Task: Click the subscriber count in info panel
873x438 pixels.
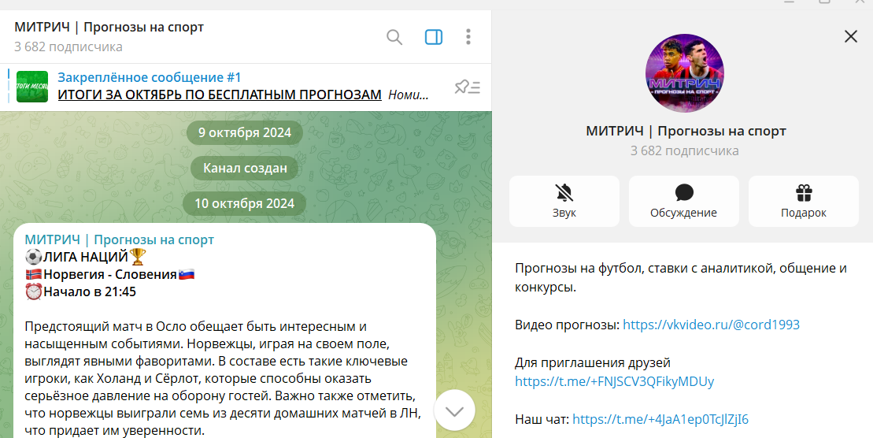Action: 684,150
